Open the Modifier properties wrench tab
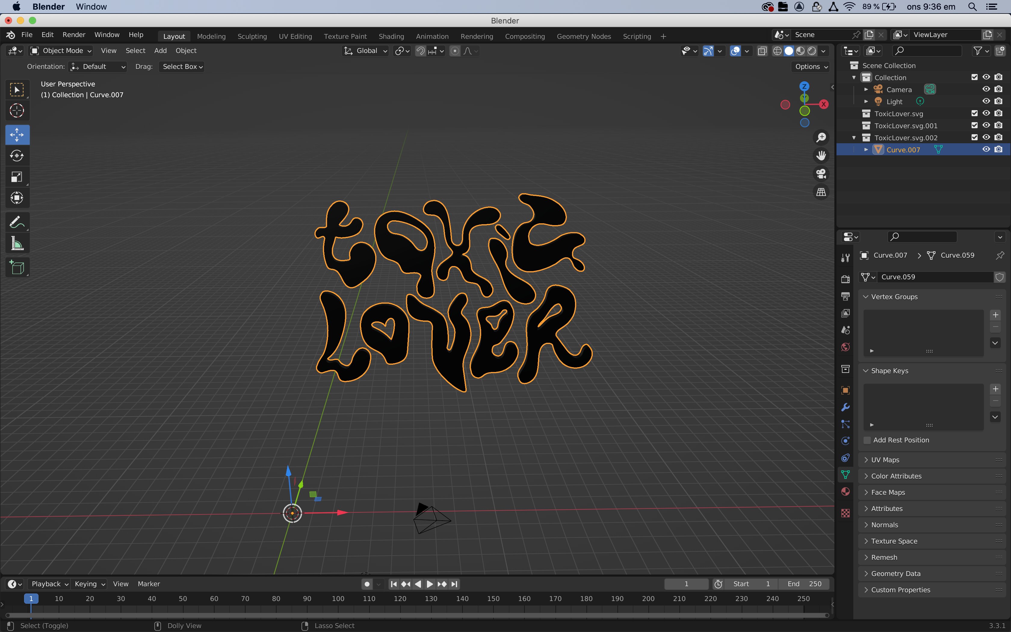This screenshot has height=632, width=1011. (x=845, y=407)
